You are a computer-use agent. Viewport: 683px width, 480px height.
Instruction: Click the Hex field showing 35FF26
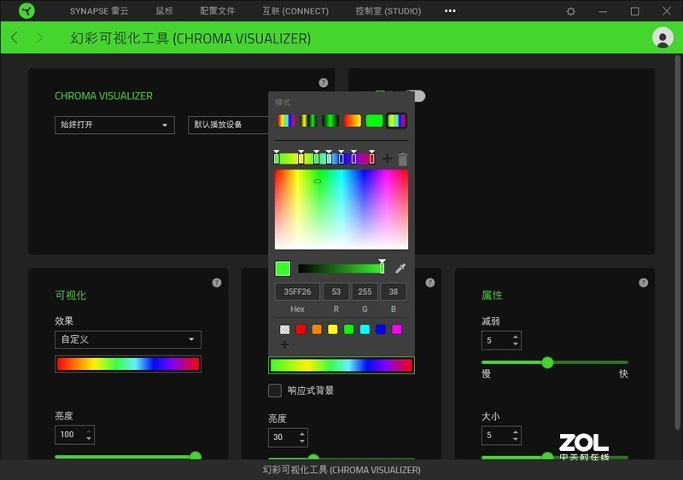297,292
